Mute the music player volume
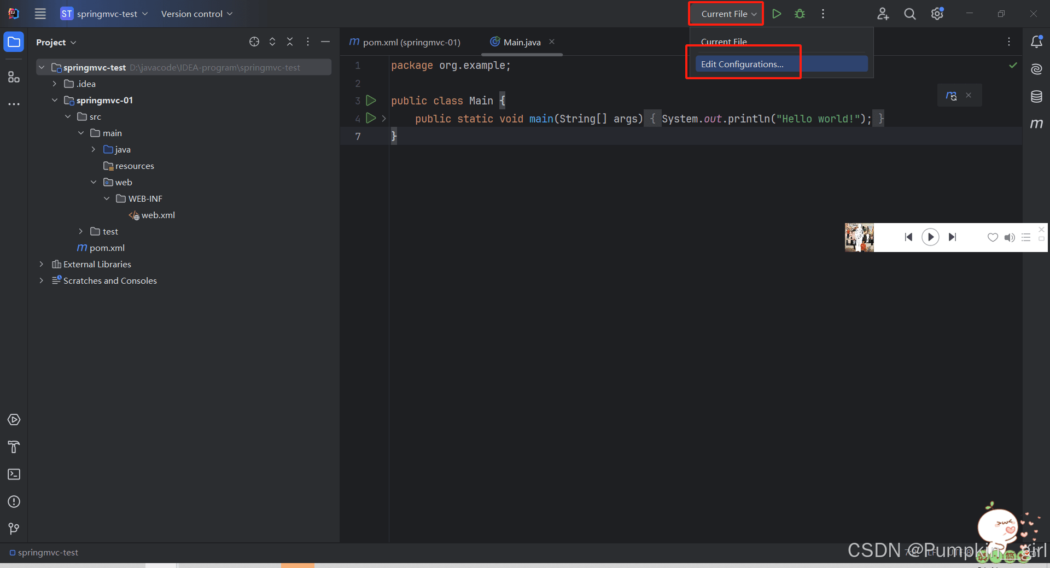This screenshot has height=568, width=1050. [1010, 237]
